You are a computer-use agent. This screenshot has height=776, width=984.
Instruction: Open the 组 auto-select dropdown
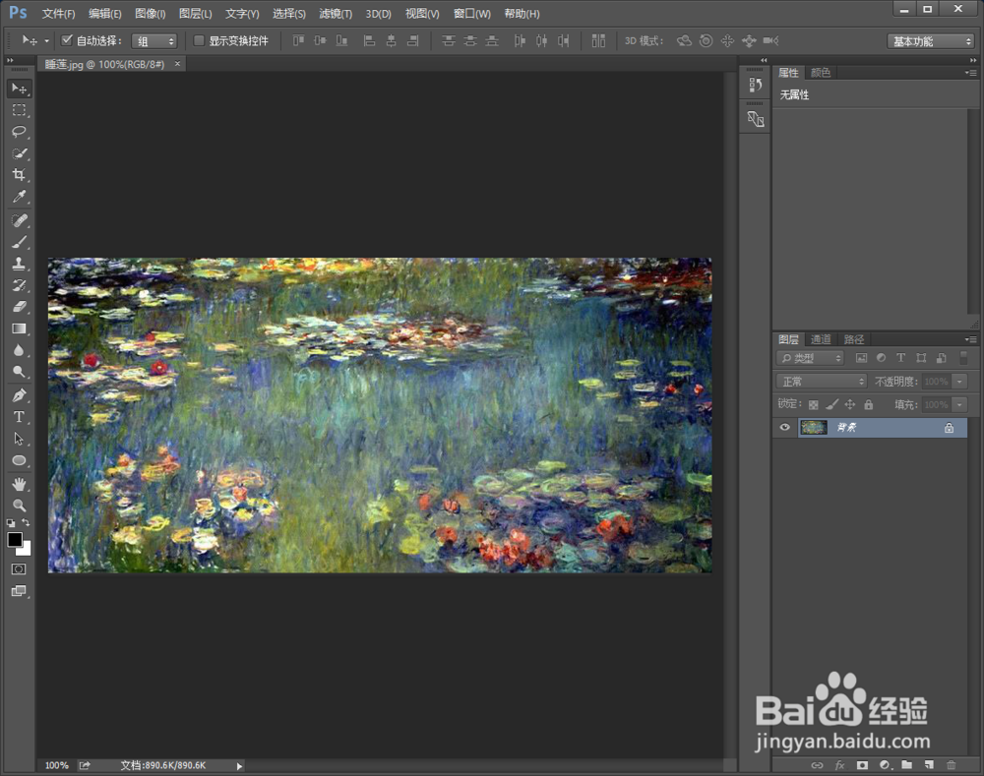tap(154, 40)
